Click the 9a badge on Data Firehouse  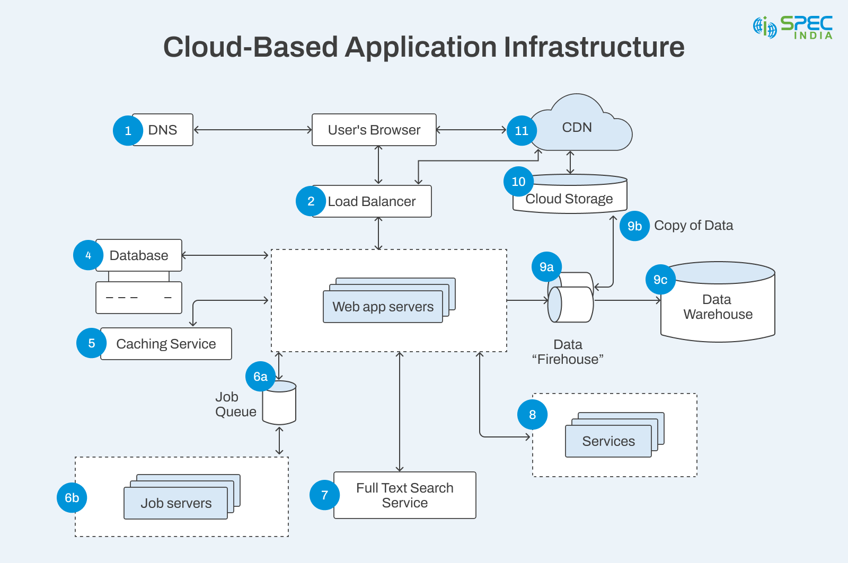click(x=546, y=267)
